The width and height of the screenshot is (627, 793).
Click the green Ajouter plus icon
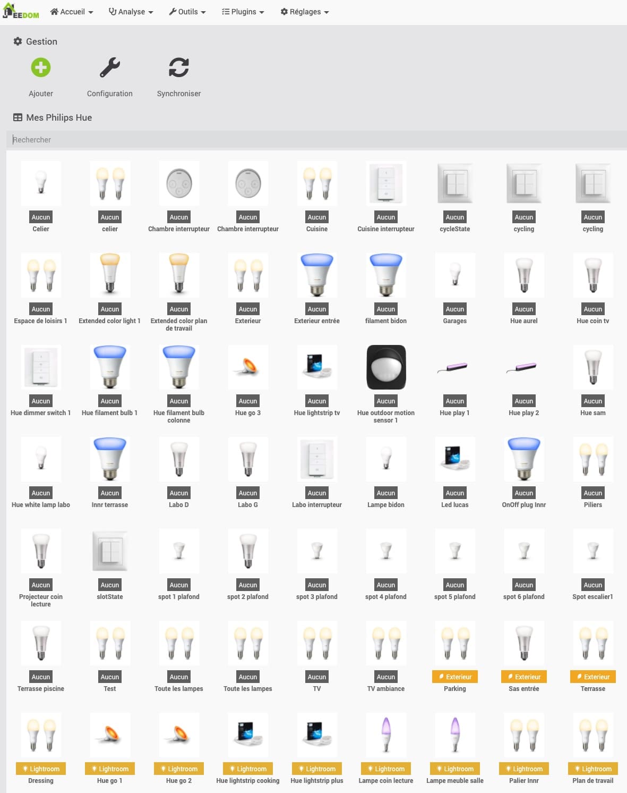41,68
